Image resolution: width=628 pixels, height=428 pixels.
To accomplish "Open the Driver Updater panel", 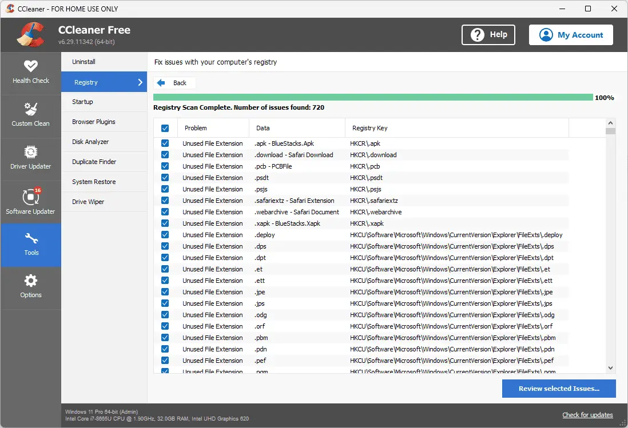I will click(31, 159).
